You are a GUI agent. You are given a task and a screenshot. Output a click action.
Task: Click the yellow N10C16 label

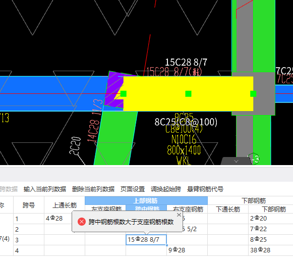pos(184,139)
